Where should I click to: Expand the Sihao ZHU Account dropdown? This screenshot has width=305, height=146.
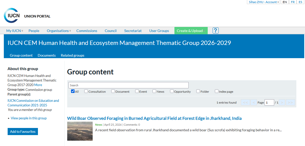(264, 2)
